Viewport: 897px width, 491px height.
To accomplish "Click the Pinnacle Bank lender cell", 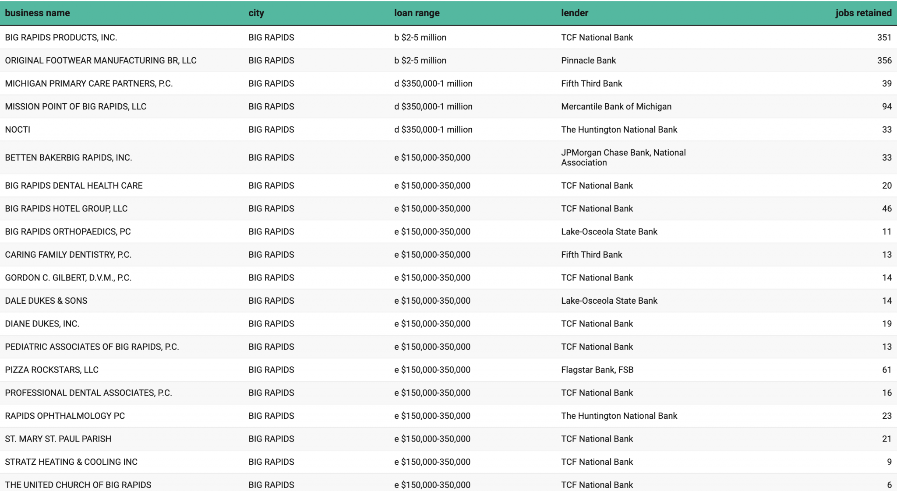I will click(588, 60).
